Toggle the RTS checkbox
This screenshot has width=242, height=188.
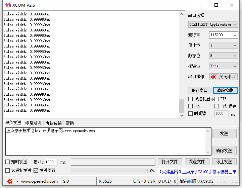point(190,106)
